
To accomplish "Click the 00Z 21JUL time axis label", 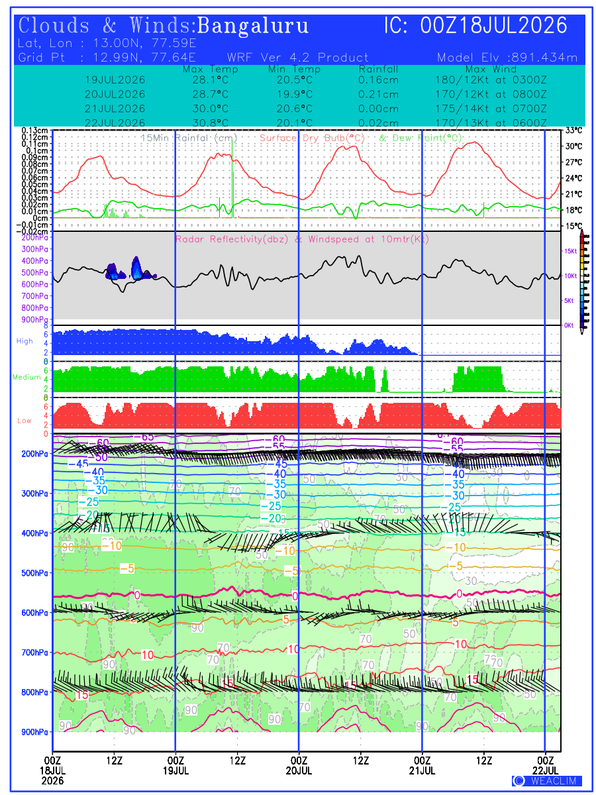I will 422,765.
